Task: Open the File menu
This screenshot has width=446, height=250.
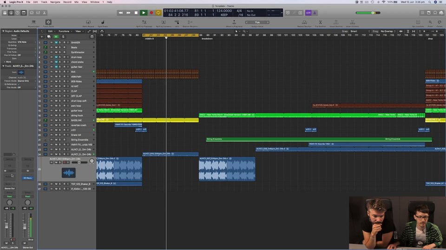Action: [28, 2]
